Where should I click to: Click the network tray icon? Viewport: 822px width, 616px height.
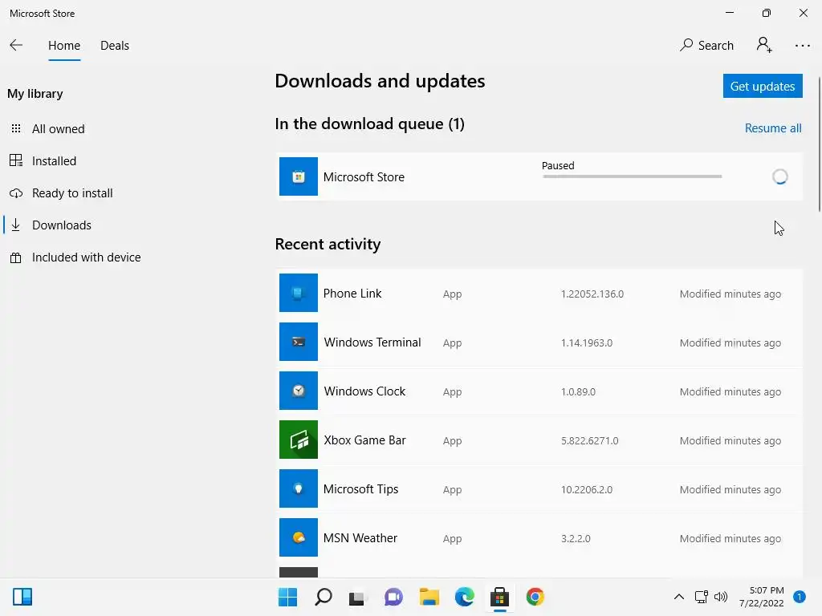coord(701,597)
